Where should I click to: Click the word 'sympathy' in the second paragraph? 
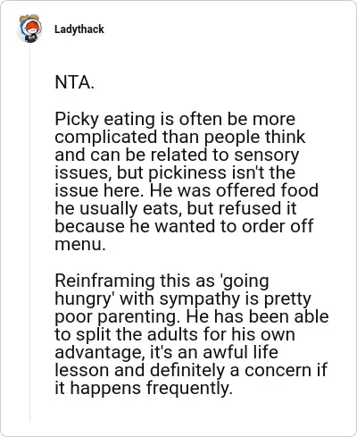(200, 299)
